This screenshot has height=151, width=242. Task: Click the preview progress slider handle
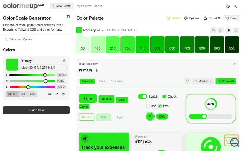pos(204,116)
